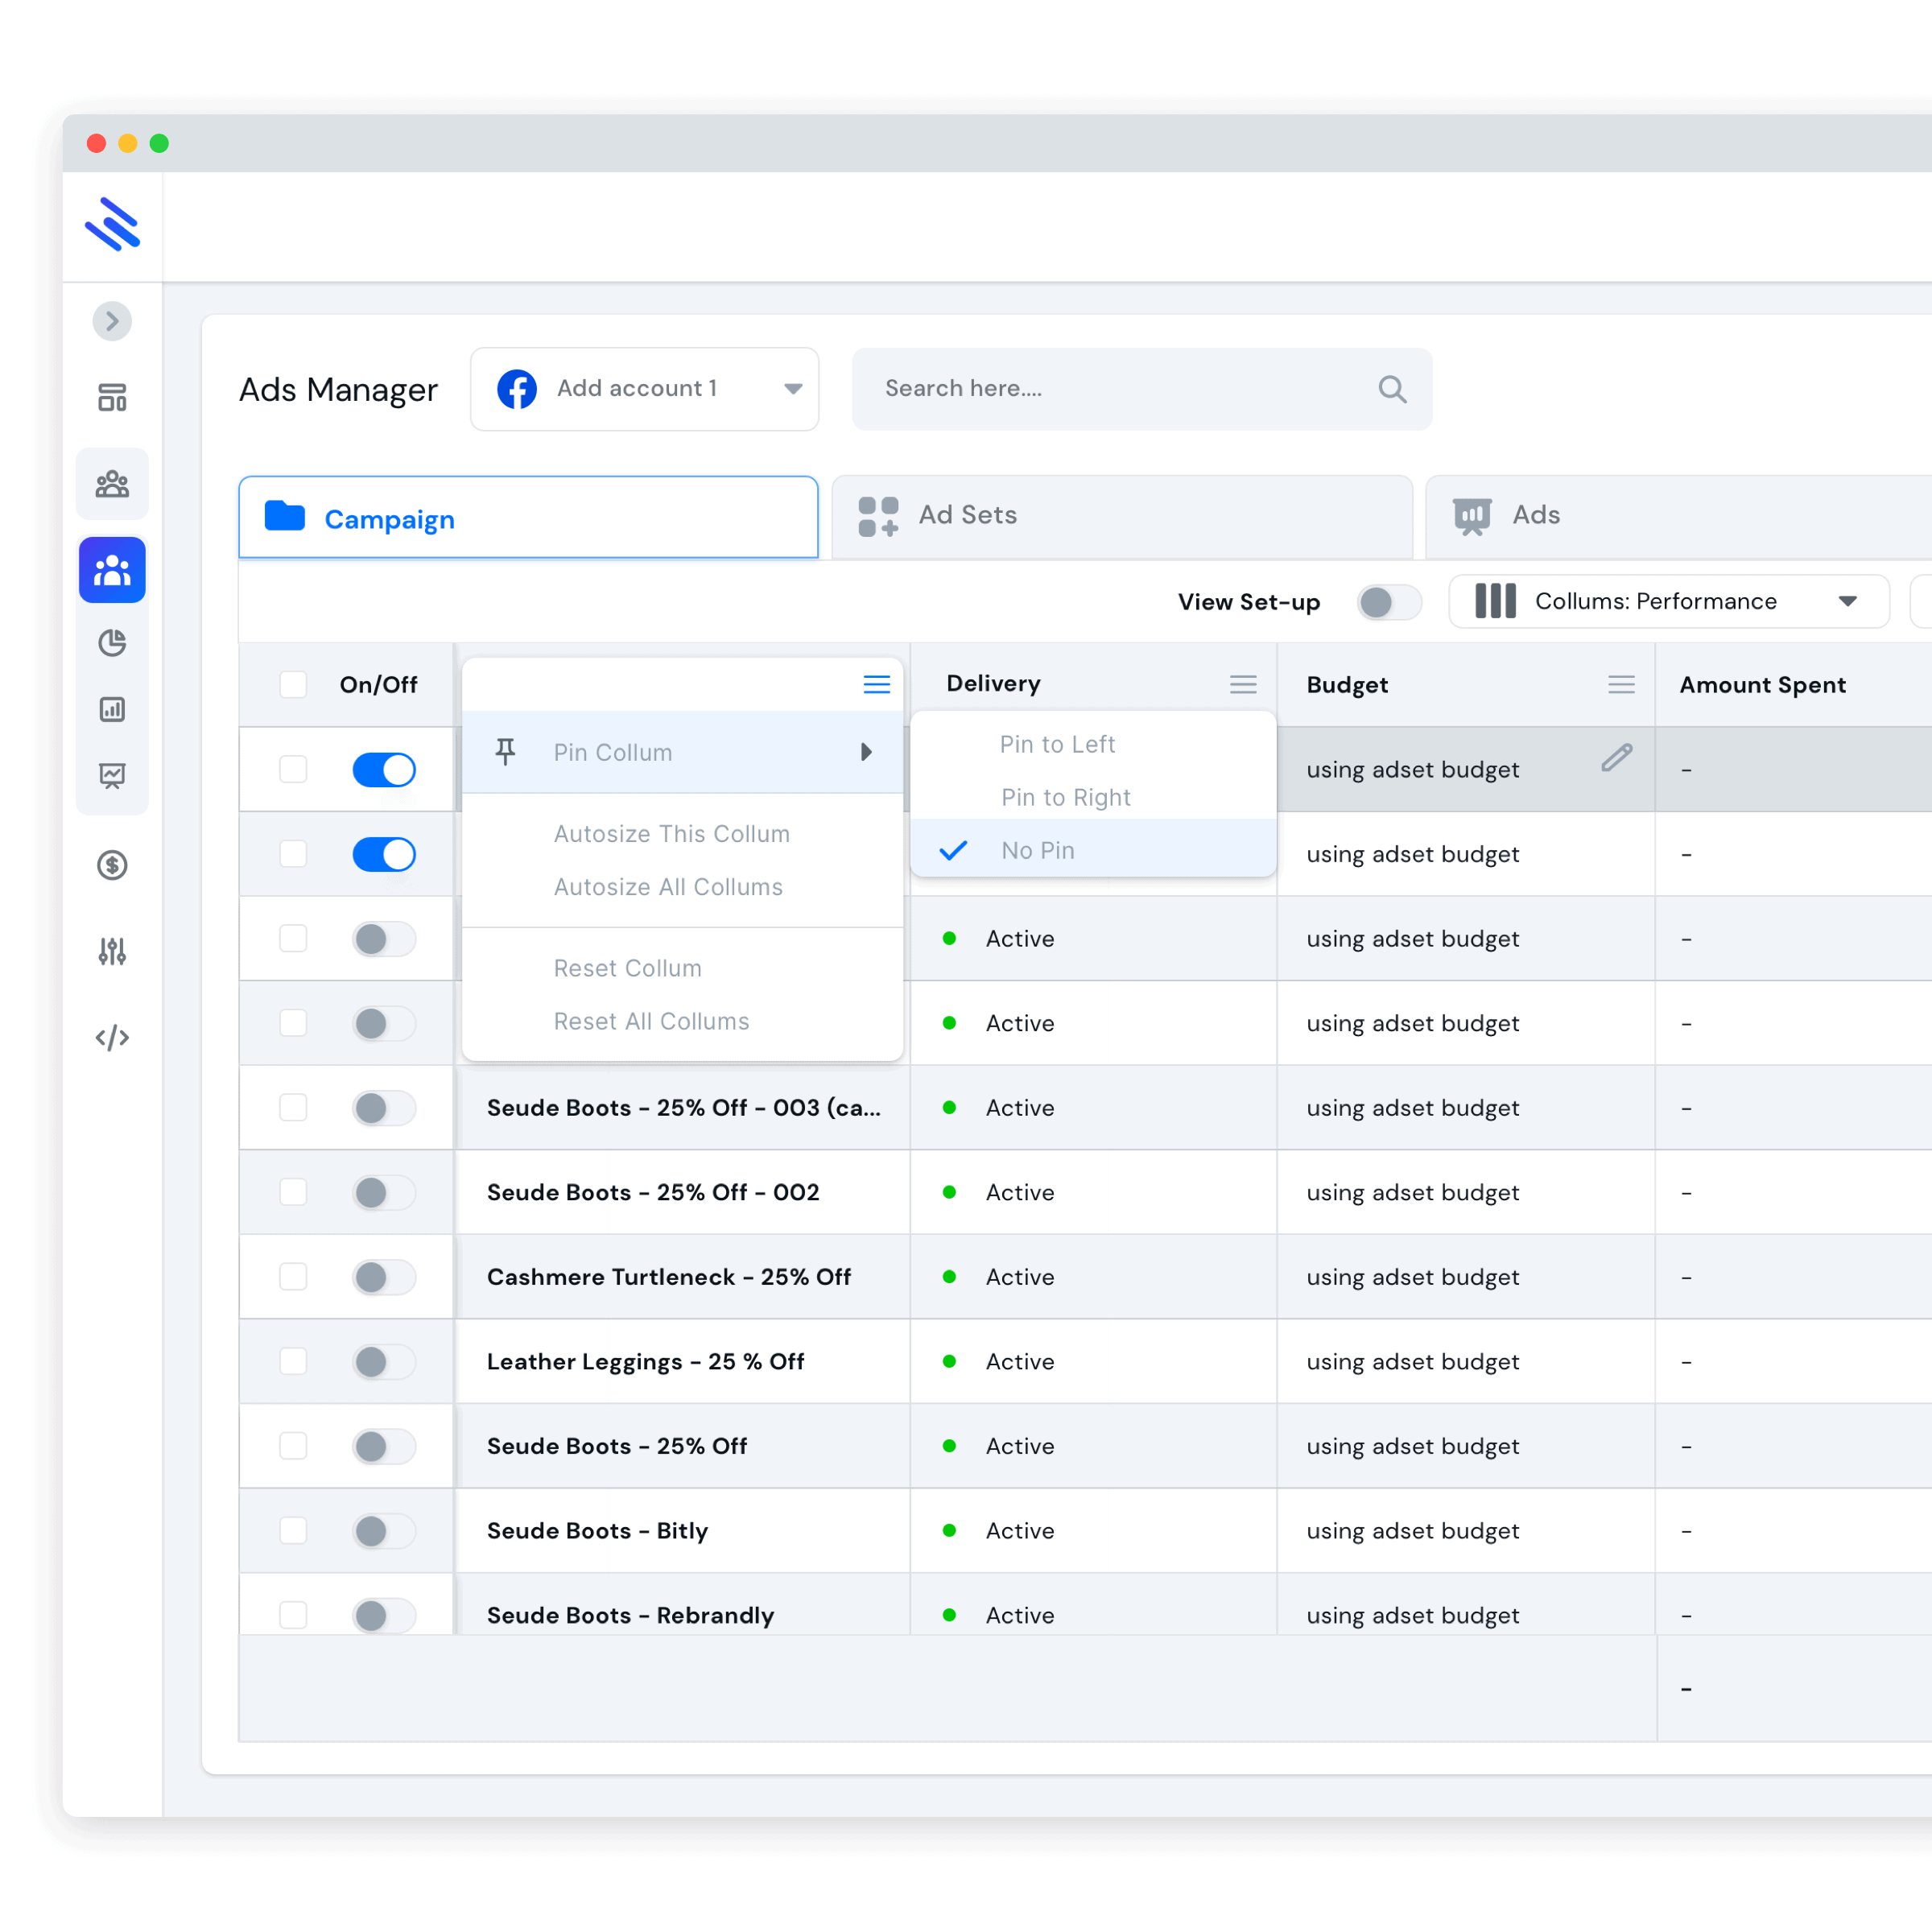Open the Budget column menu icon

pos(1621,684)
